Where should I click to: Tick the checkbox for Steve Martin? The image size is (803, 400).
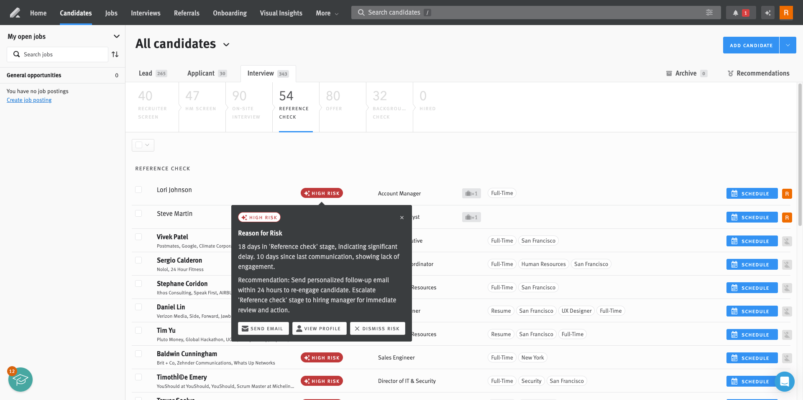[138, 213]
